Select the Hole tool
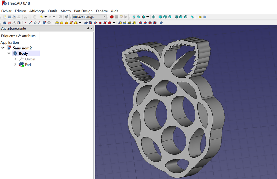The image size is (277, 179). pyautogui.click(x=91, y=23)
